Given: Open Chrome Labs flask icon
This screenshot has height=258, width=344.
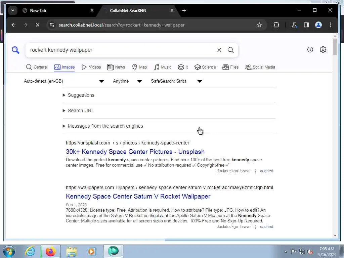Looking at the screenshot, I should pos(294,25).
